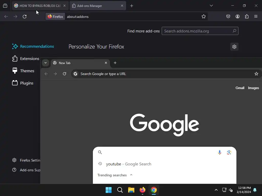This screenshot has height=196, width=262.
Task: Open Chrome tab search dropdown arrow
Action: coord(46,63)
